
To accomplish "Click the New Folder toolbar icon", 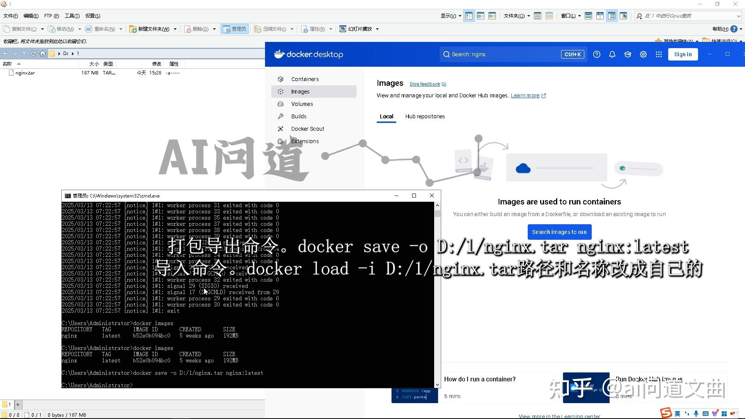I will 133,29.
